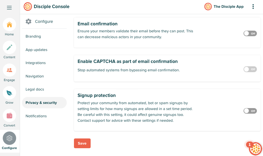Open Content pencil icon
This screenshot has height=156, width=263.
[9, 47]
